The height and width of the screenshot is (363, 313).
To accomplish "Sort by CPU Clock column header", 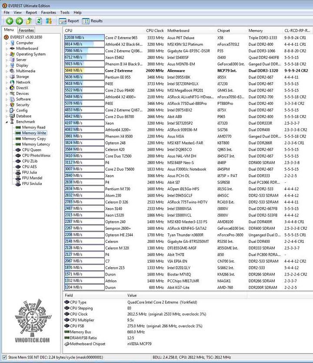I will (x=155, y=30).
